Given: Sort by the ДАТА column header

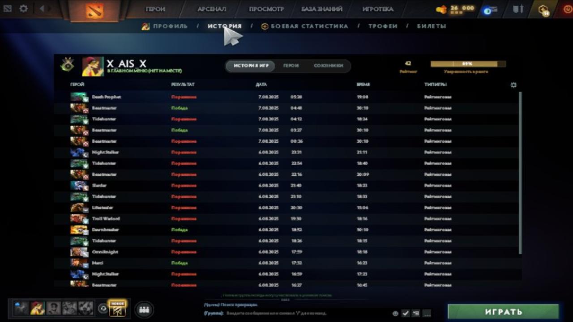Looking at the screenshot, I should pyautogui.click(x=261, y=85).
